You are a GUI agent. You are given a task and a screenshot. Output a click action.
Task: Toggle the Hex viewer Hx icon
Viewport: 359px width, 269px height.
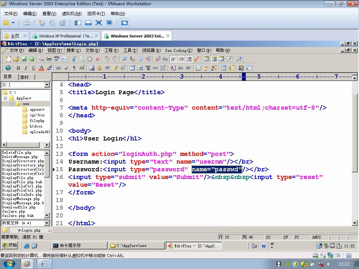pyautogui.click(x=165, y=59)
